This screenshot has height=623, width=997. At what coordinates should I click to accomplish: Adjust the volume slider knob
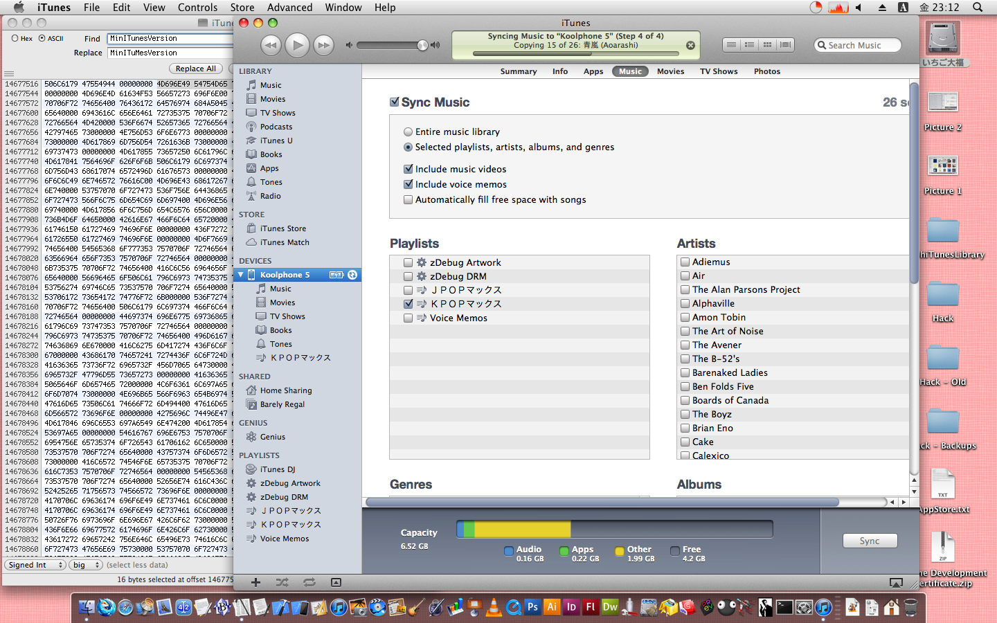422,46
